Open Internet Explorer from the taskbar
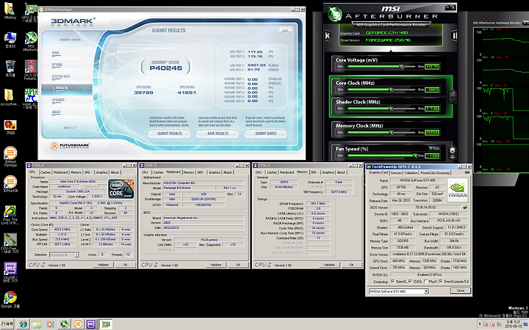Screen dimensions: 529x330 [x=24, y=324]
